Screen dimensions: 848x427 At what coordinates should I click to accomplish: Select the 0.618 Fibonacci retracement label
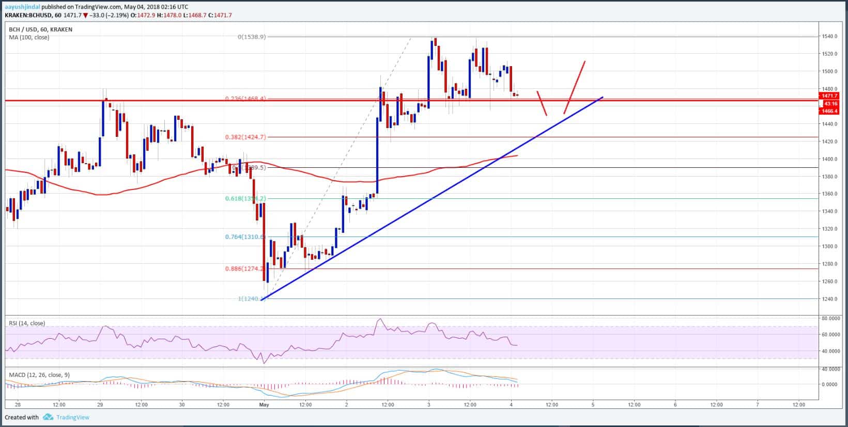pos(245,198)
